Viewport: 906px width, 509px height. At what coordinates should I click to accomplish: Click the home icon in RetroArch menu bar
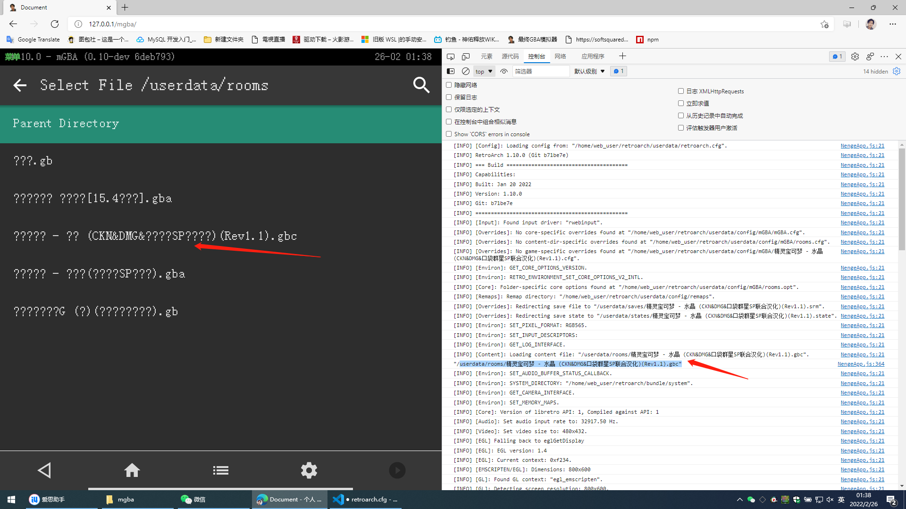pos(132,470)
